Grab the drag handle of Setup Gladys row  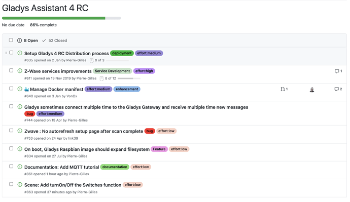point(6,53)
